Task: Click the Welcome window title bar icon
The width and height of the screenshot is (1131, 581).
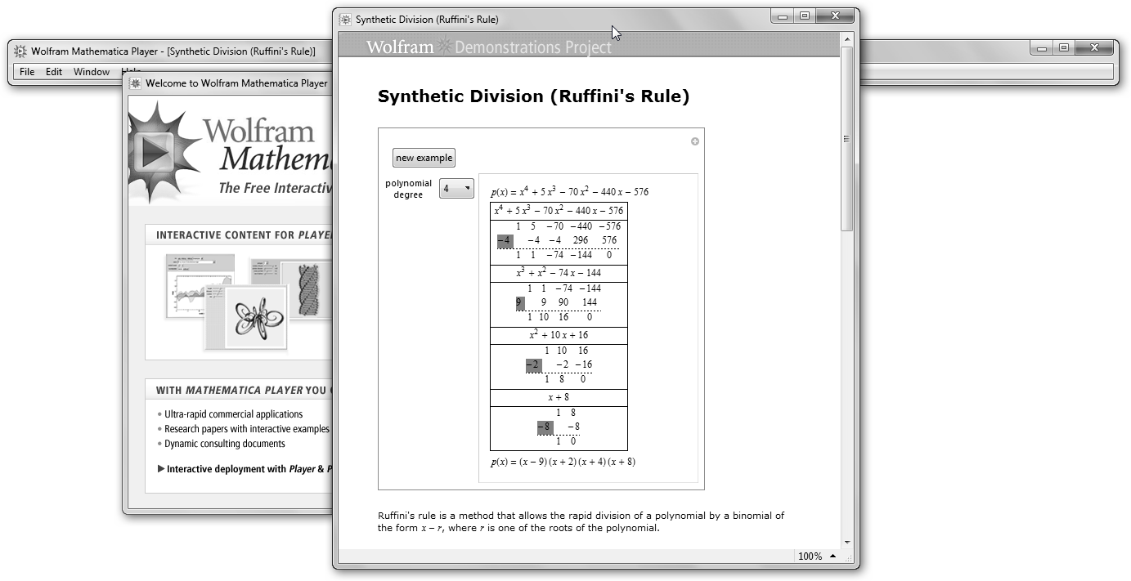Action: click(x=135, y=83)
